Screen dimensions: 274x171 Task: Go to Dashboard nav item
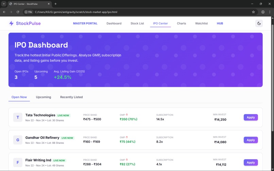coord(114,23)
